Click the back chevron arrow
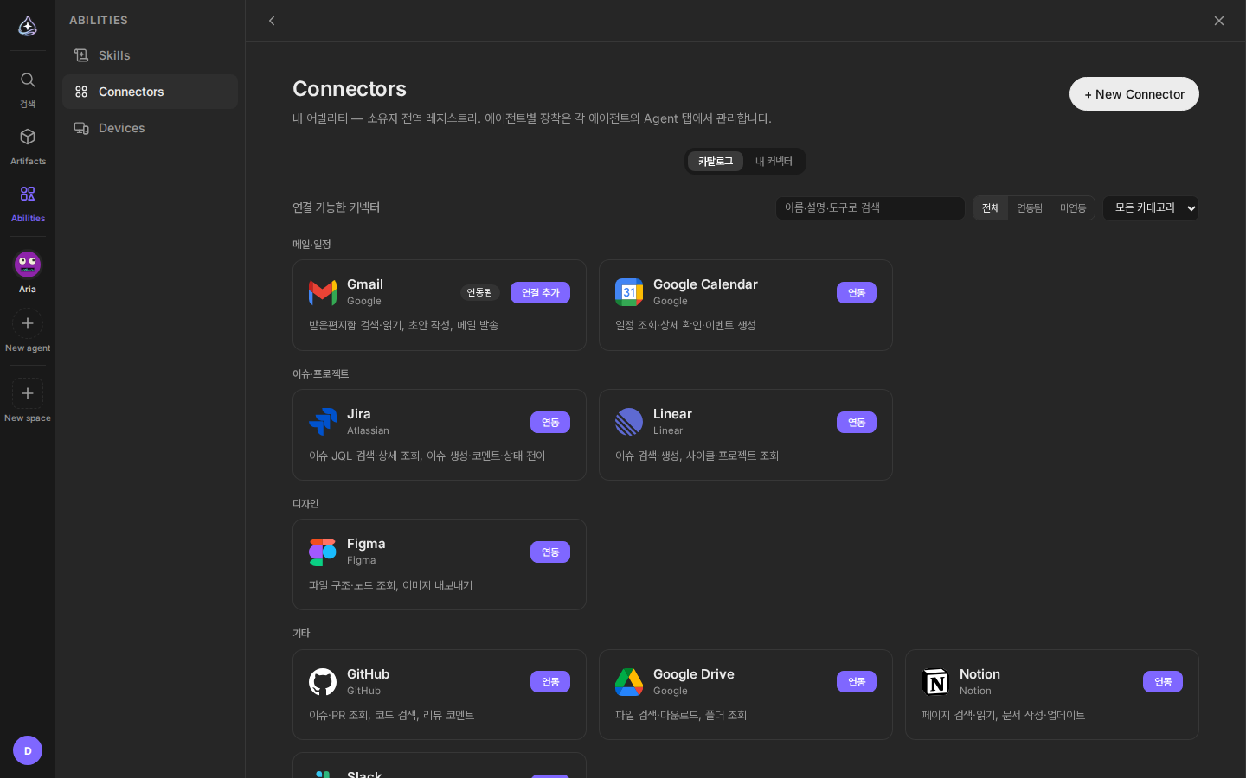The width and height of the screenshot is (1246, 778). tap(272, 21)
